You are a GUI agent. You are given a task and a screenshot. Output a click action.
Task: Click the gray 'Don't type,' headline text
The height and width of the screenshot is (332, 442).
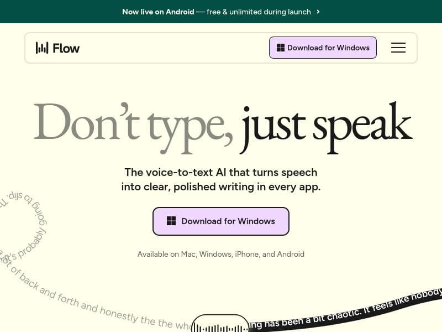133,123
